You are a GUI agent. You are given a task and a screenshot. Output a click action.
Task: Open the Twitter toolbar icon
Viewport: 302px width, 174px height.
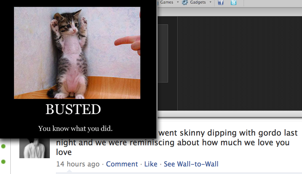(x=234, y=2)
